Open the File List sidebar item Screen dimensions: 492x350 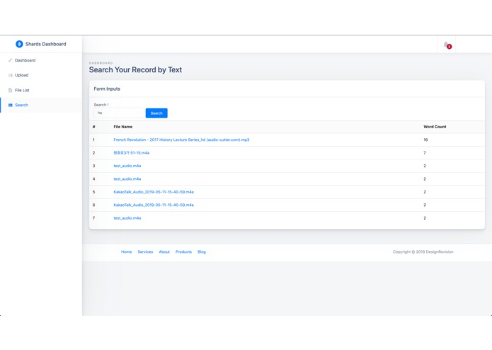tap(22, 90)
